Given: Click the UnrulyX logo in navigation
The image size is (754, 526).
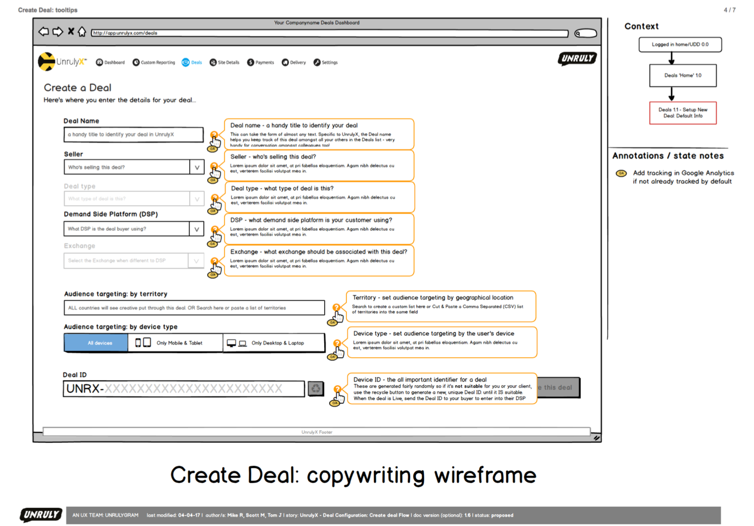Looking at the screenshot, I should coord(62,62).
